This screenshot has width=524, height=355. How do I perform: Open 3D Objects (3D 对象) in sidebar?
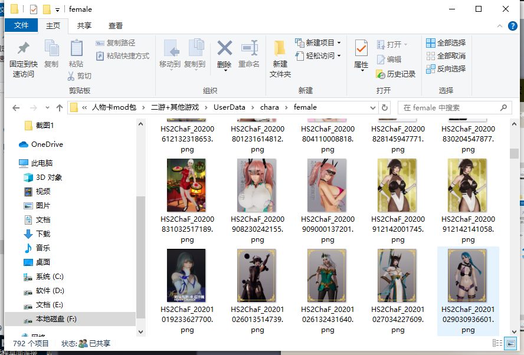tap(42, 177)
